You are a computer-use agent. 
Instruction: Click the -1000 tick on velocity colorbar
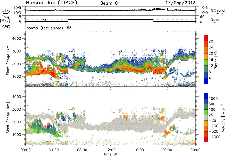214,137
